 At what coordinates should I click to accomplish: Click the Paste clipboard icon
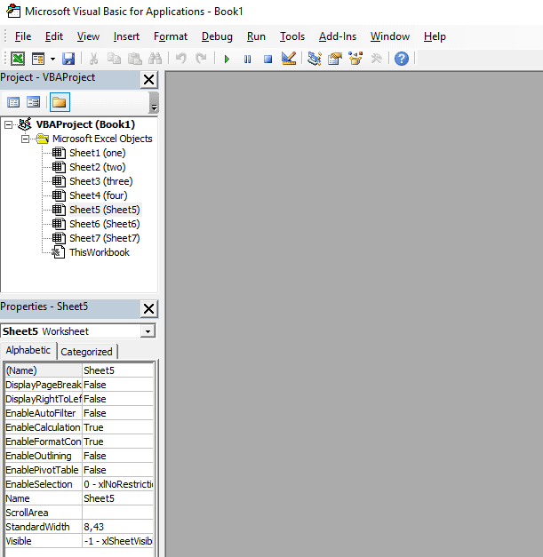click(x=135, y=59)
